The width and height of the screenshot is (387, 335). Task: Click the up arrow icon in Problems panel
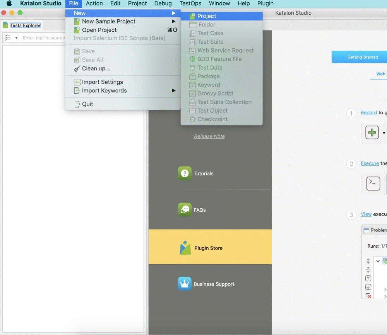368,278
